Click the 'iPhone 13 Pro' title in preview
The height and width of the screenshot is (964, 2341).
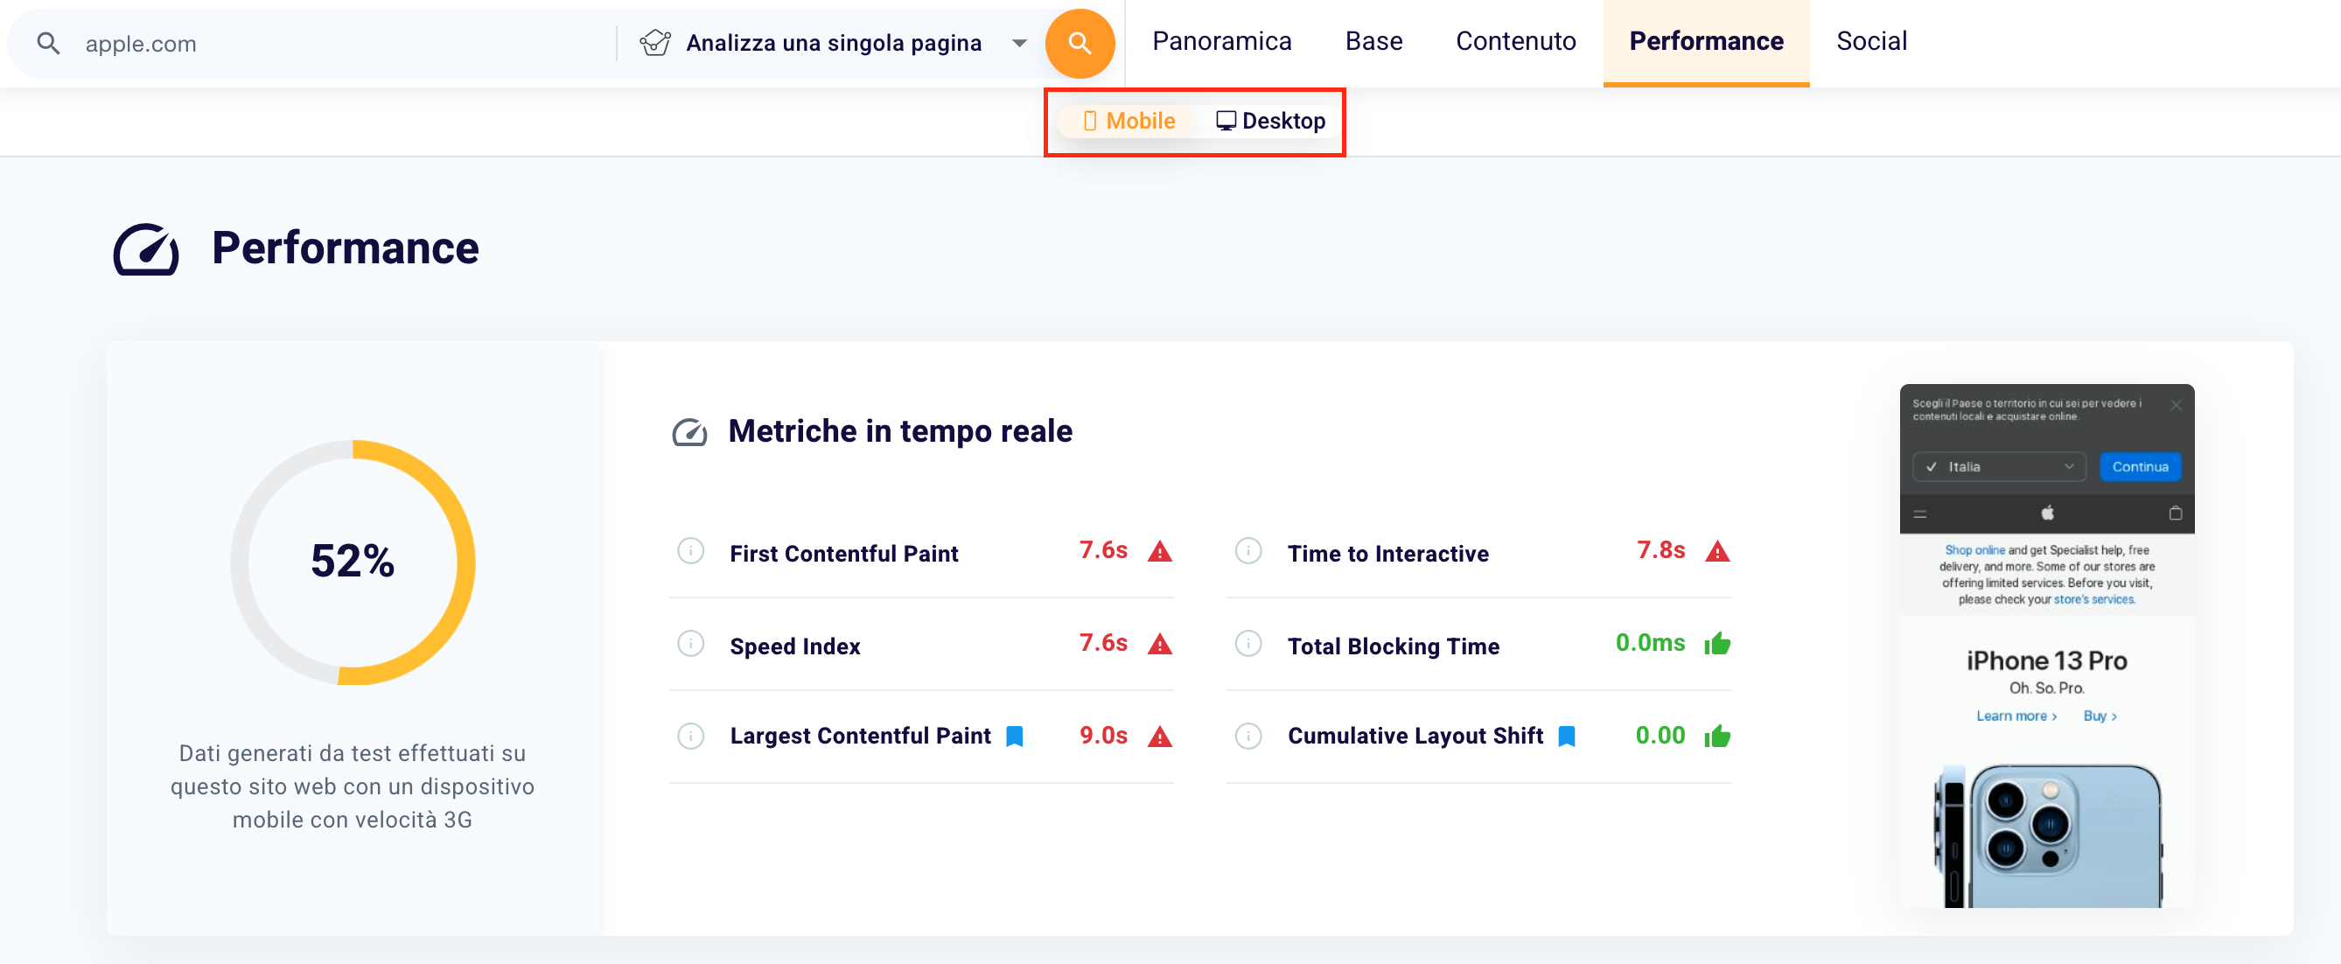2046,660
